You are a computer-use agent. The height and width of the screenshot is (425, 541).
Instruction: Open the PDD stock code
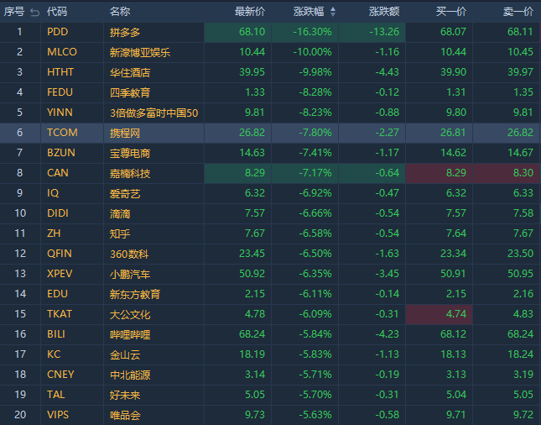coord(57,32)
